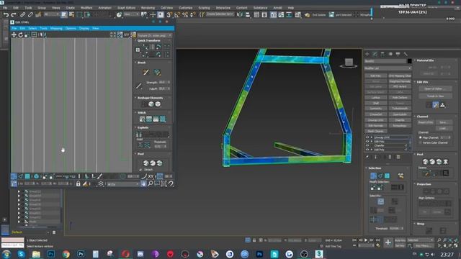Activate the Zoom magnifier in UV editor

pyautogui.click(x=151, y=184)
